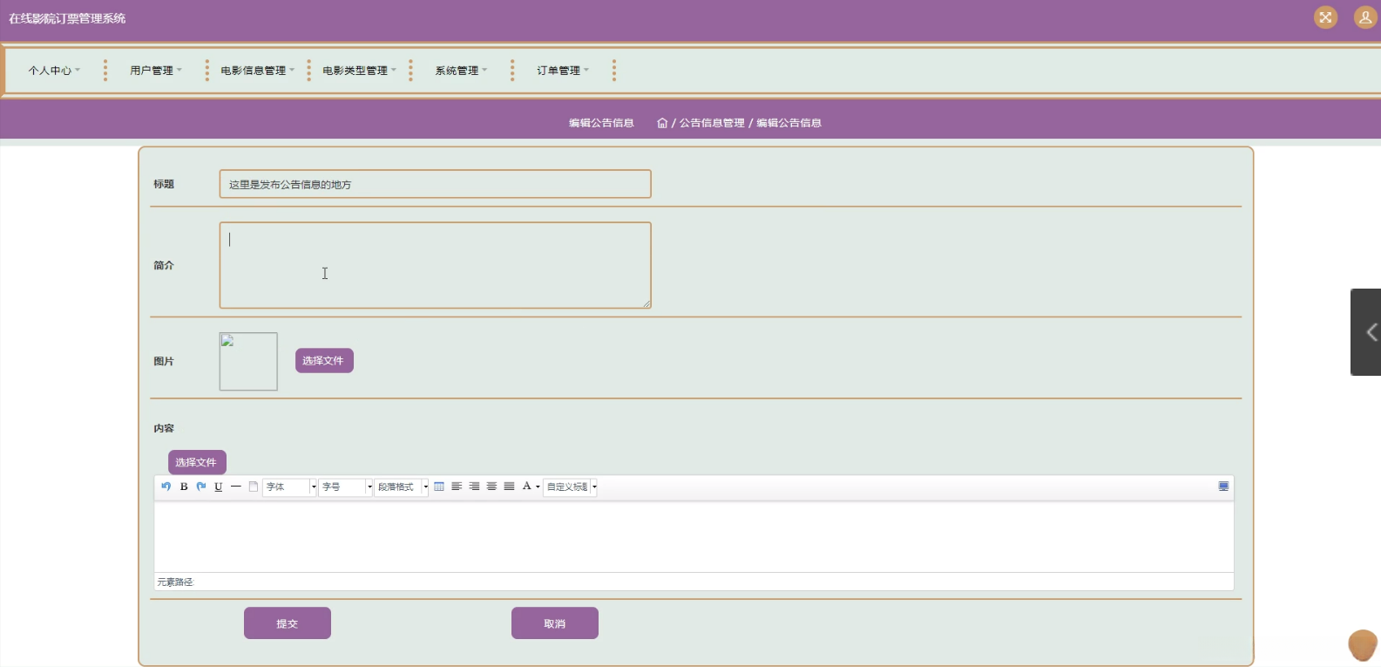The width and height of the screenshot is (1381, 667).
Task: Open the 自定义标题 custom heading dropdown
Action: point(571,487)
